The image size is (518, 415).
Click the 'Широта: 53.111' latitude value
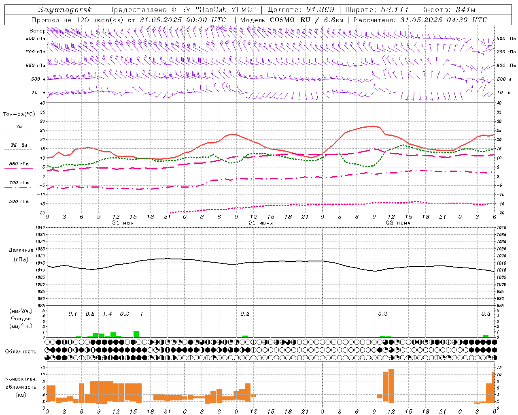(377, 10)
